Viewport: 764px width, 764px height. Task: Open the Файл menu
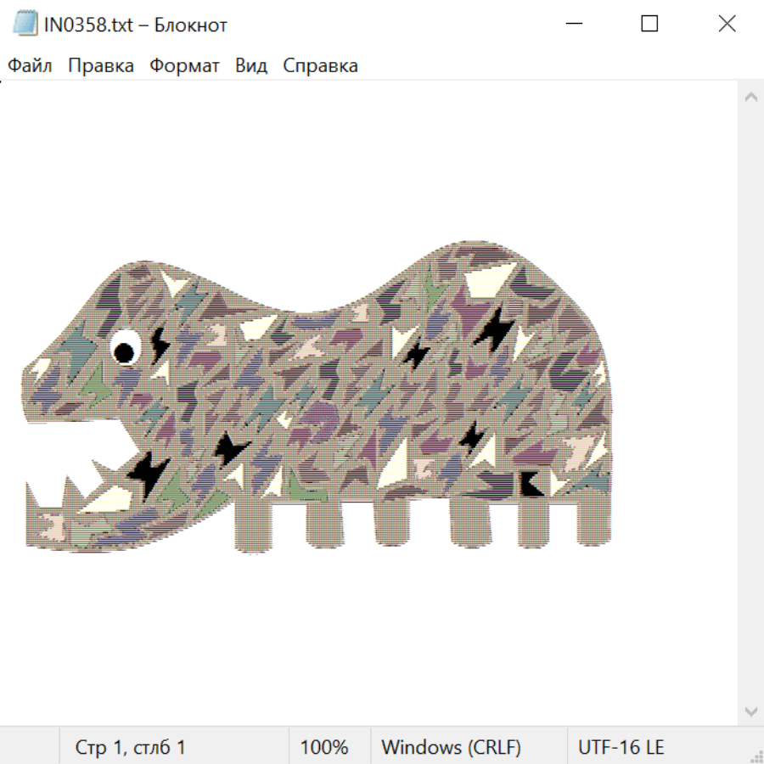tap(30, 66)
